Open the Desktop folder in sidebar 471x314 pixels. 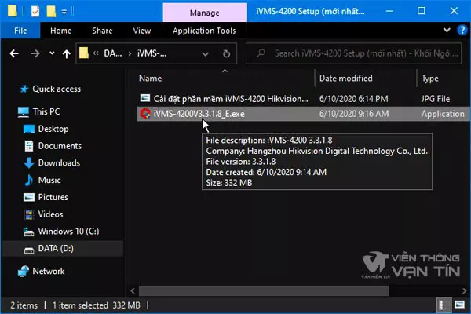(x=53, y=129)
